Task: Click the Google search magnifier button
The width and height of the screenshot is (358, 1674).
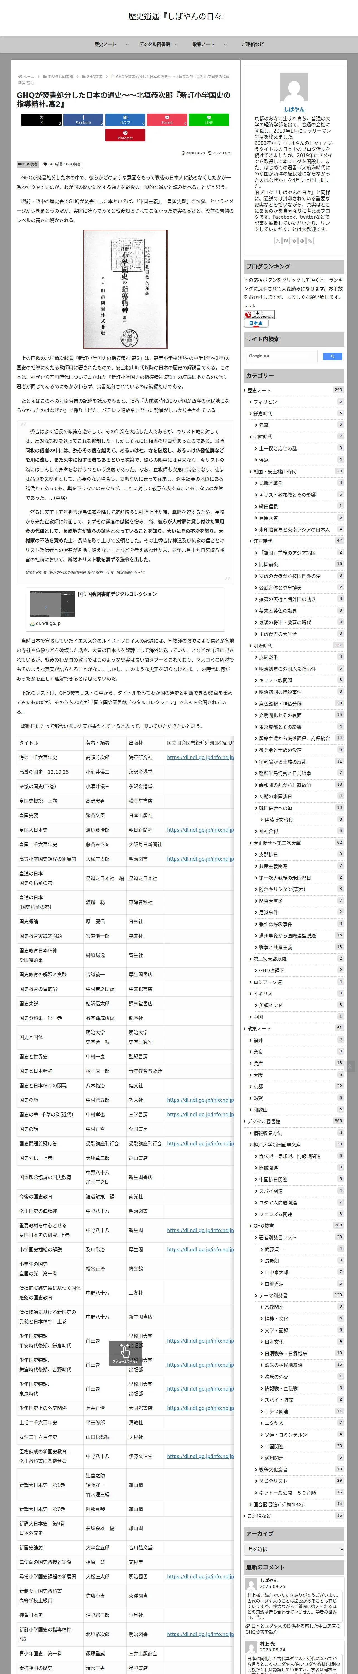Action: pyautogui.click(x=332, y=356)
